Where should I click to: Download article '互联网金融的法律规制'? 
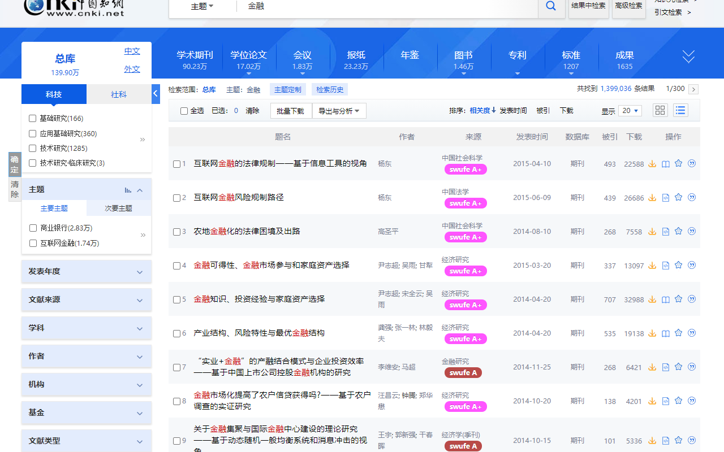(x=652, y=164)
